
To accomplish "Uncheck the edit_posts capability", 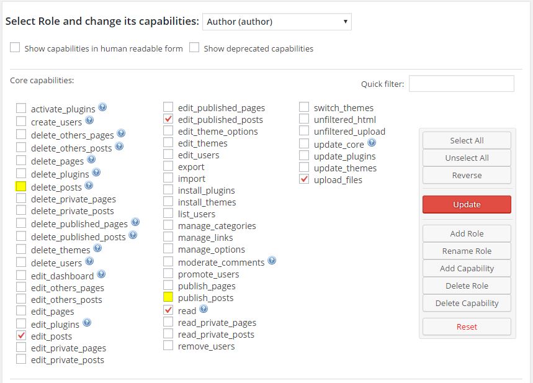I will coord(21,335).
